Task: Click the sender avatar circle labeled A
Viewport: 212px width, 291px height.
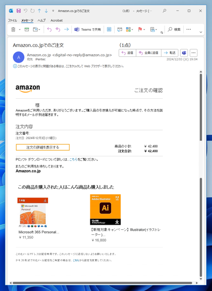Action: (x=19, y=57)
